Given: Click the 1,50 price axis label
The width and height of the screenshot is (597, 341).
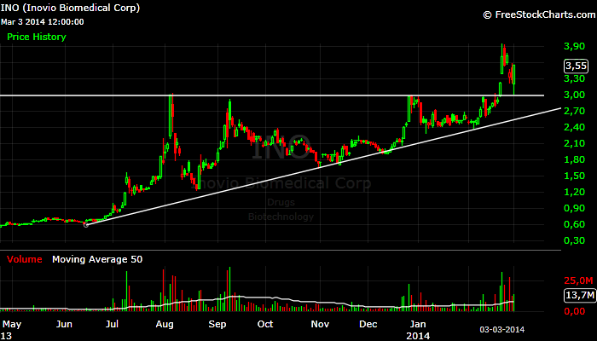Looking at the screenshot, I should click(x=575, y=176).
